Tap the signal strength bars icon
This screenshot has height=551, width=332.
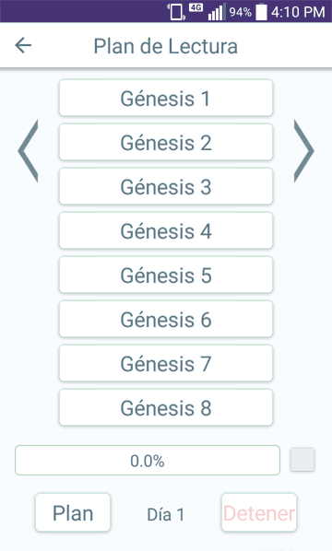pos(216,12)
